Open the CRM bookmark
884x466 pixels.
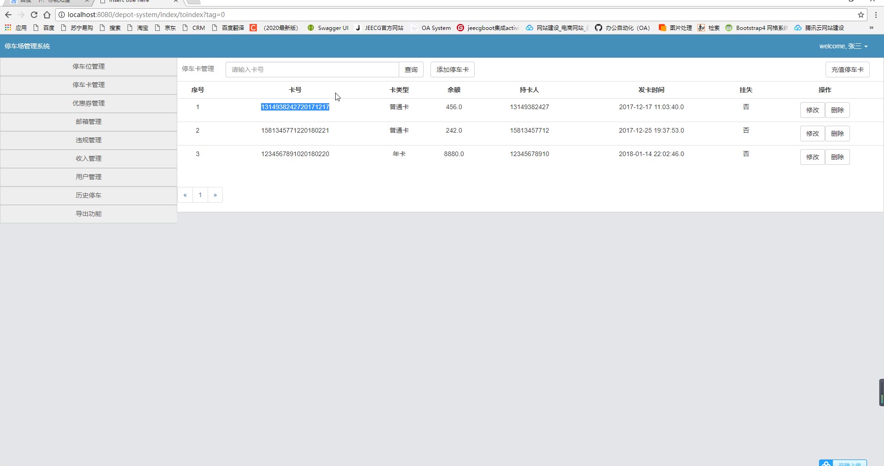coord(194,28)
